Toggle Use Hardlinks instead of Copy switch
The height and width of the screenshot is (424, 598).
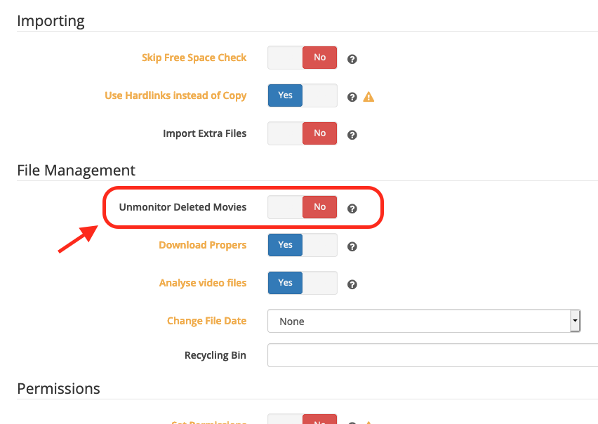point(303,95)
